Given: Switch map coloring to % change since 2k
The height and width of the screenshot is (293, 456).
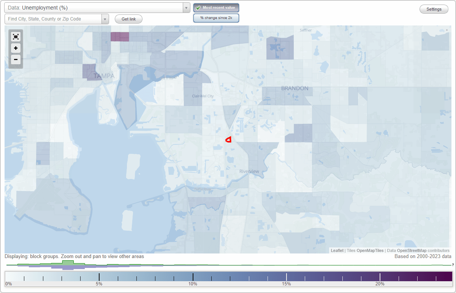Looking at the screenshot, I should (x=216, y=17).
